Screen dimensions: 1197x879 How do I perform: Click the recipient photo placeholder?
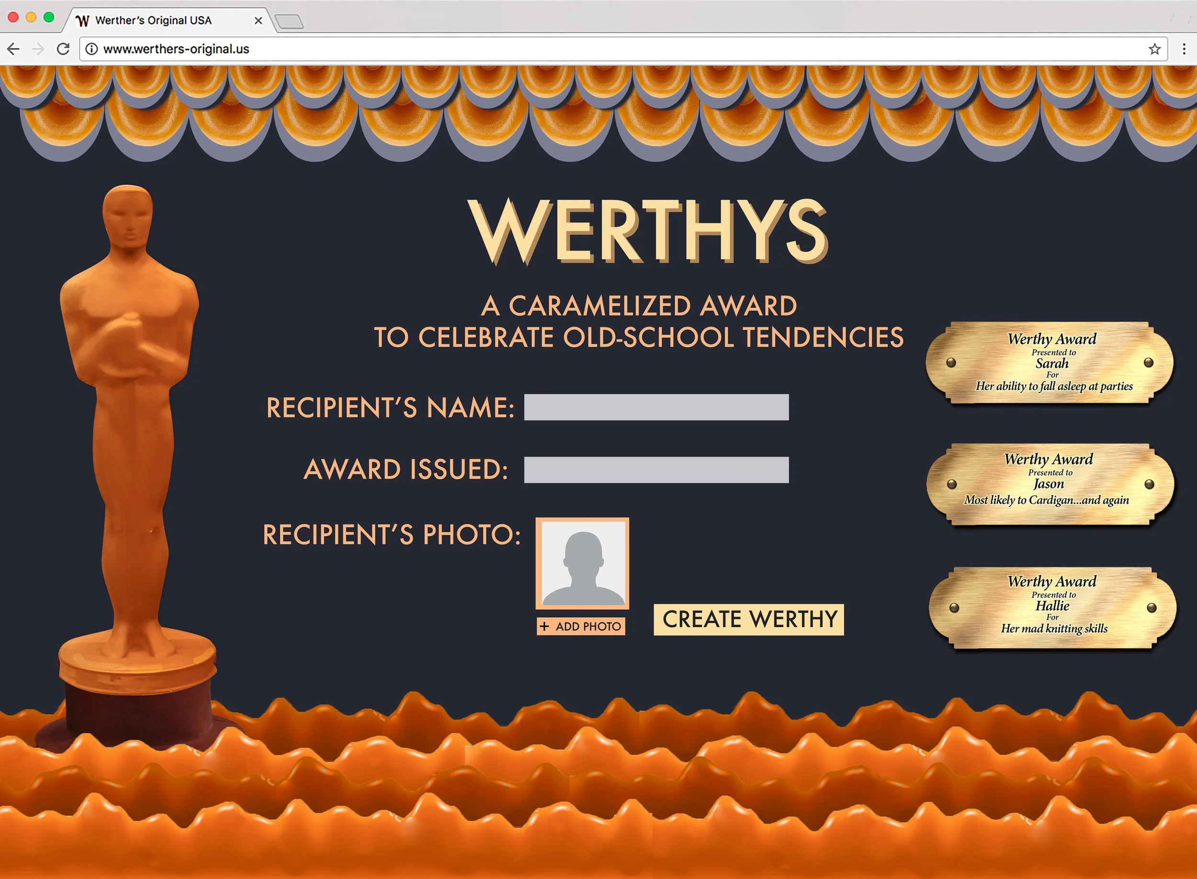point(582,563)
